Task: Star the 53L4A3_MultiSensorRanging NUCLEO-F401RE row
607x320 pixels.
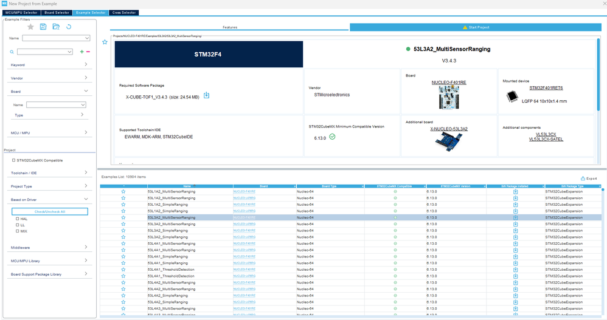Action: pos(123,308)
